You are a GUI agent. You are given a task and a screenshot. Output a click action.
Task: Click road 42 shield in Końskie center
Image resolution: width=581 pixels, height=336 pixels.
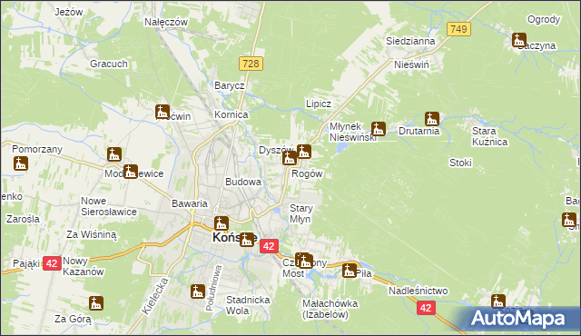coord(269,246)
